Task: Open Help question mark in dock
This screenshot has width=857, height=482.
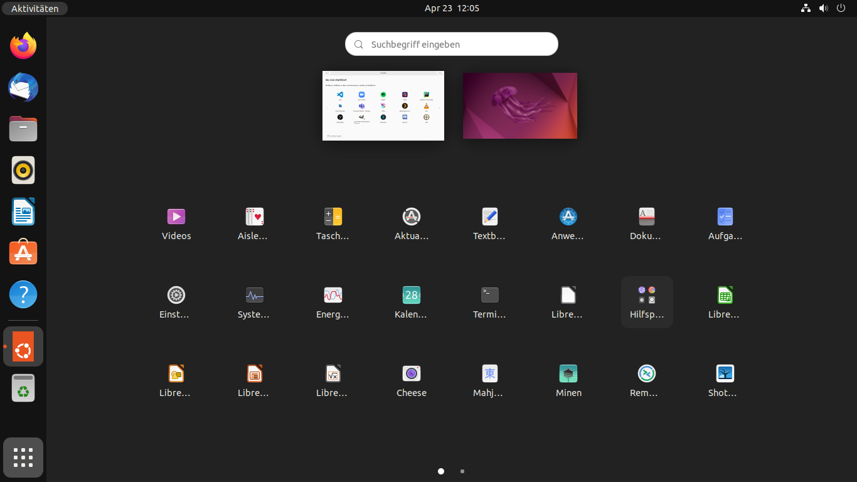Action: pos(23,294)
